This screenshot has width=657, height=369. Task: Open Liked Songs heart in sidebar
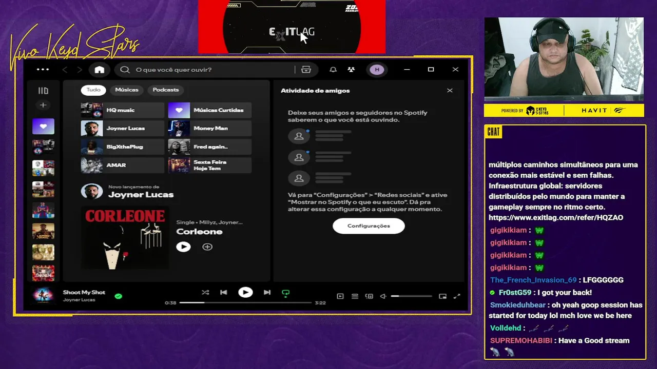(x=43, y=126)
